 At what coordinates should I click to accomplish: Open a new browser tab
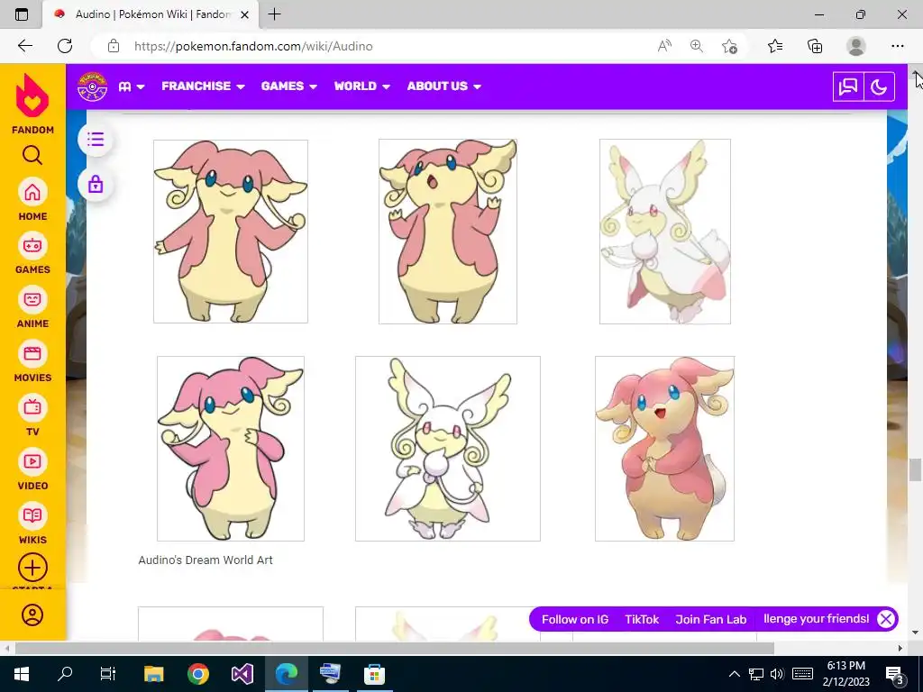274,14
